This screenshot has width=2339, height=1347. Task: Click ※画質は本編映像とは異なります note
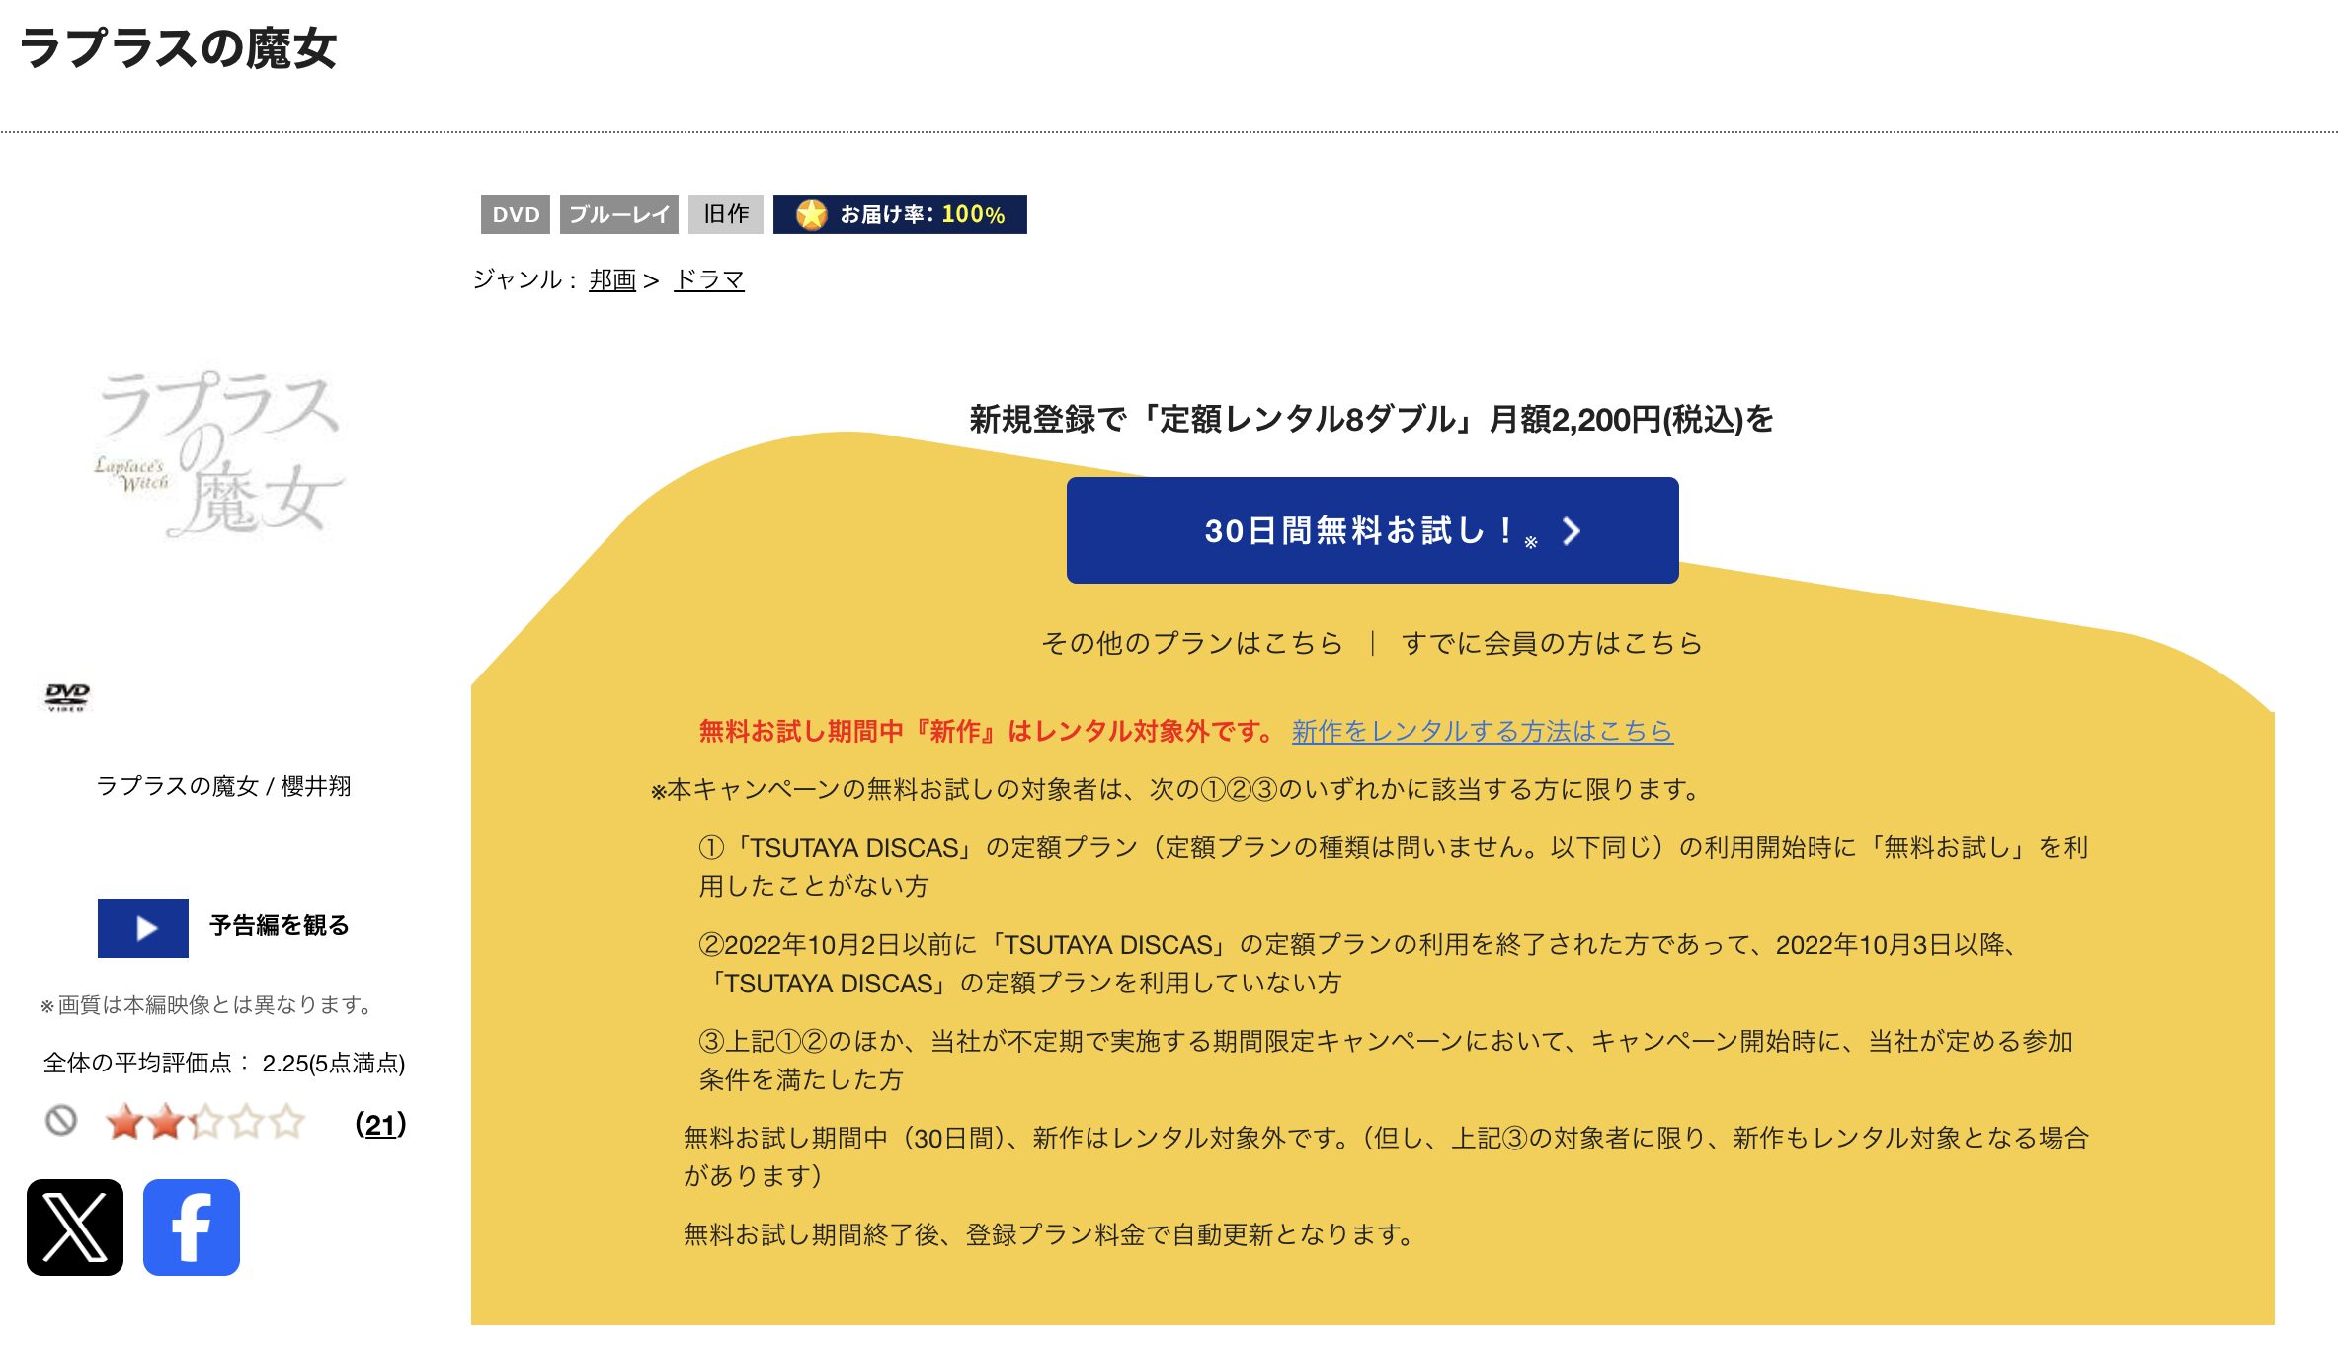click(207, 1004)
